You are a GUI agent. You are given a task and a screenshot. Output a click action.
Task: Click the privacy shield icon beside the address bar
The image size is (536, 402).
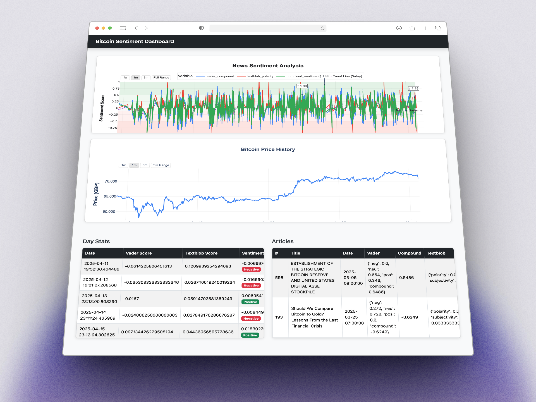click(202, 28)
